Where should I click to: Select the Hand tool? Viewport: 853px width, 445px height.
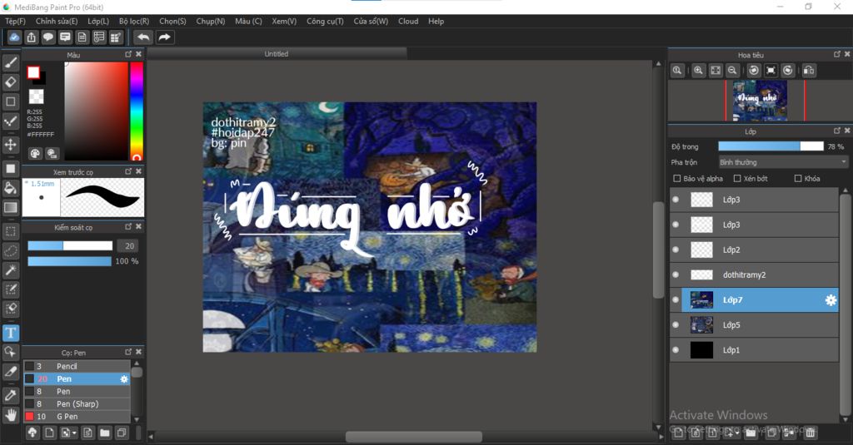10,415
